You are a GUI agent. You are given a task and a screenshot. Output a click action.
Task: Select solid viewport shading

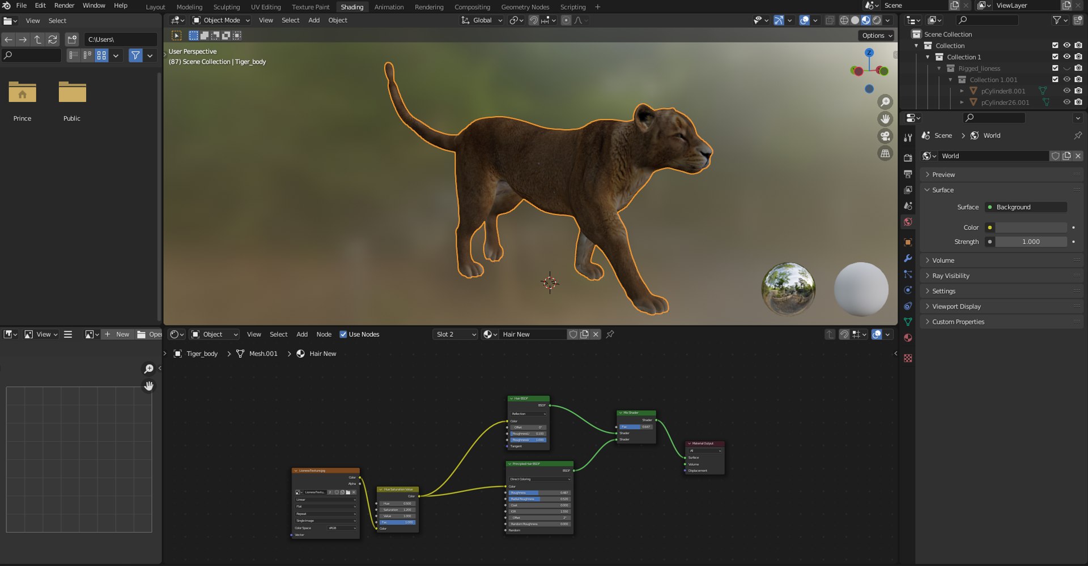click(x=855, y=20)
